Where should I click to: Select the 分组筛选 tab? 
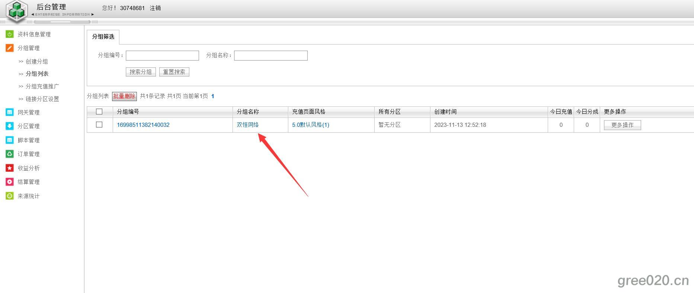coord(103,37)
